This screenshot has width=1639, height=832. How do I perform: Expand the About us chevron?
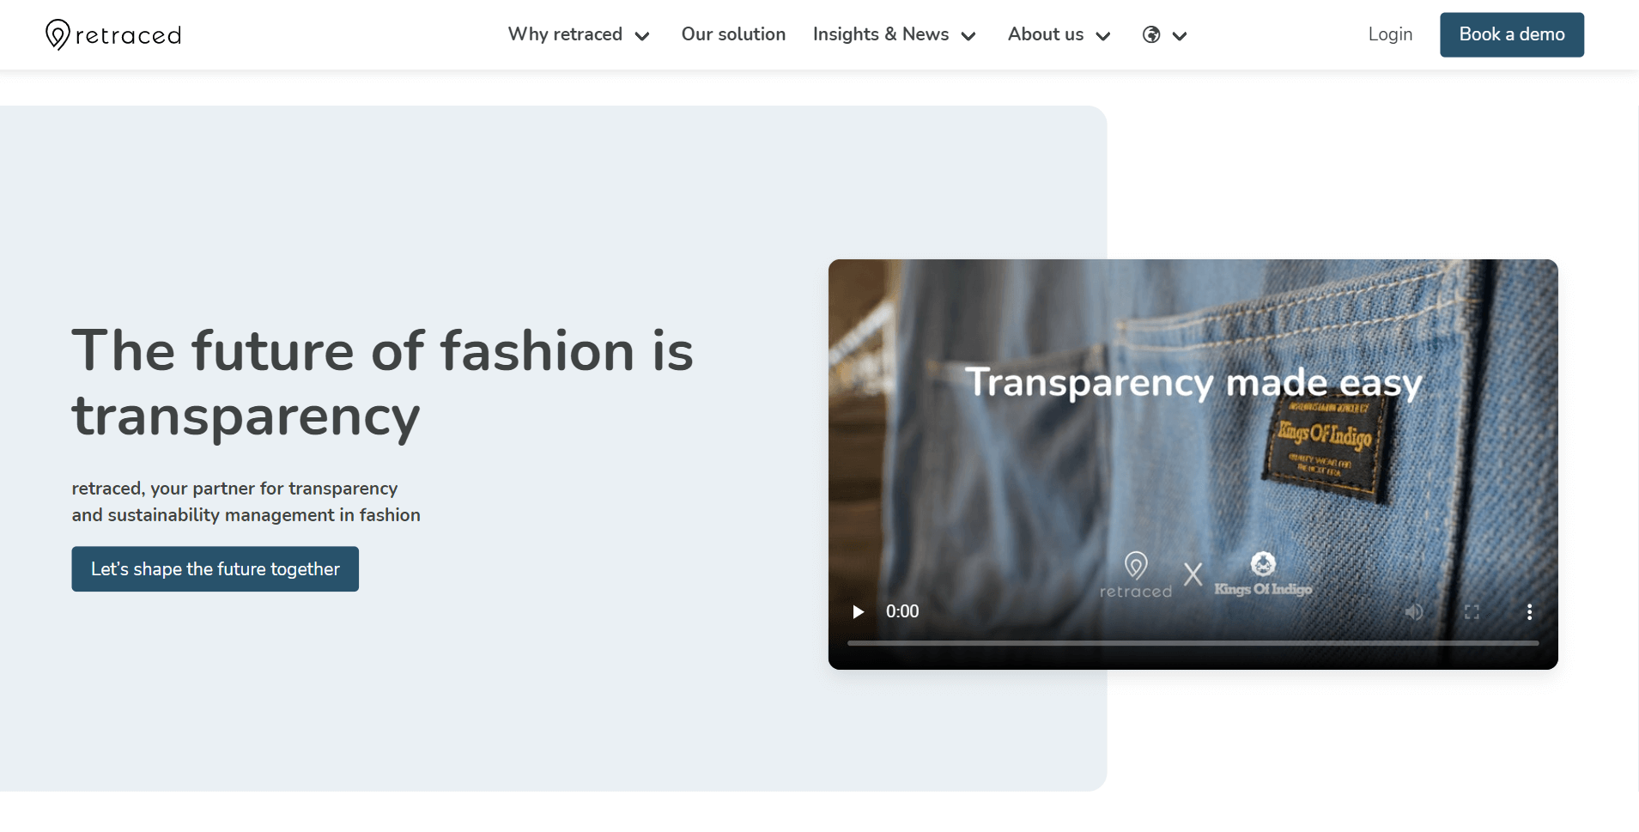pos(1103,36)
